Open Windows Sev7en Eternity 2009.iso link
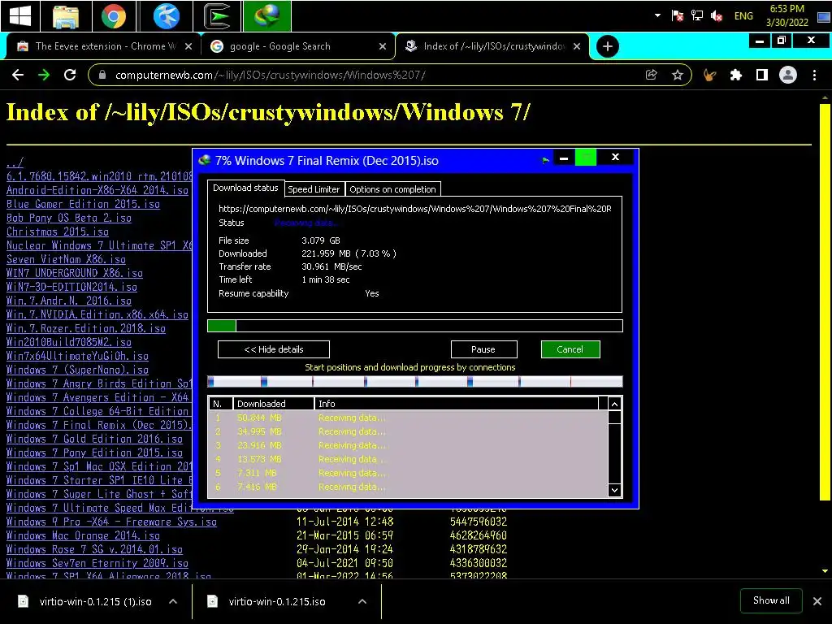The image size is (832, 624). [x=97, y=562]
